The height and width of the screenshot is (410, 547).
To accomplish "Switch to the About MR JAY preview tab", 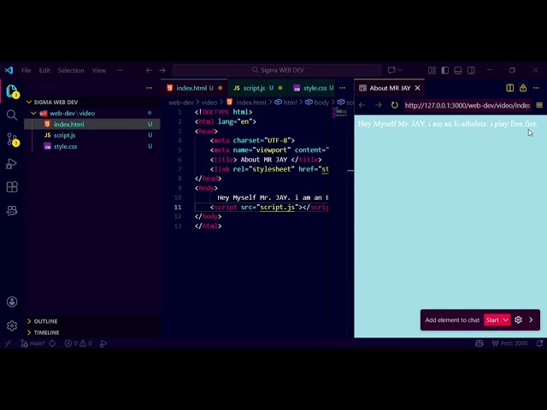I will pyautogui.click(x=390, y=88).
